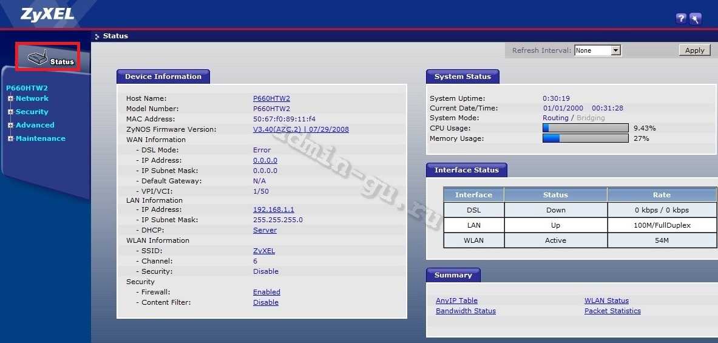Open the Firewall Enabled link
This screenshot has width=718, height=343.
(x=266, y=292)
